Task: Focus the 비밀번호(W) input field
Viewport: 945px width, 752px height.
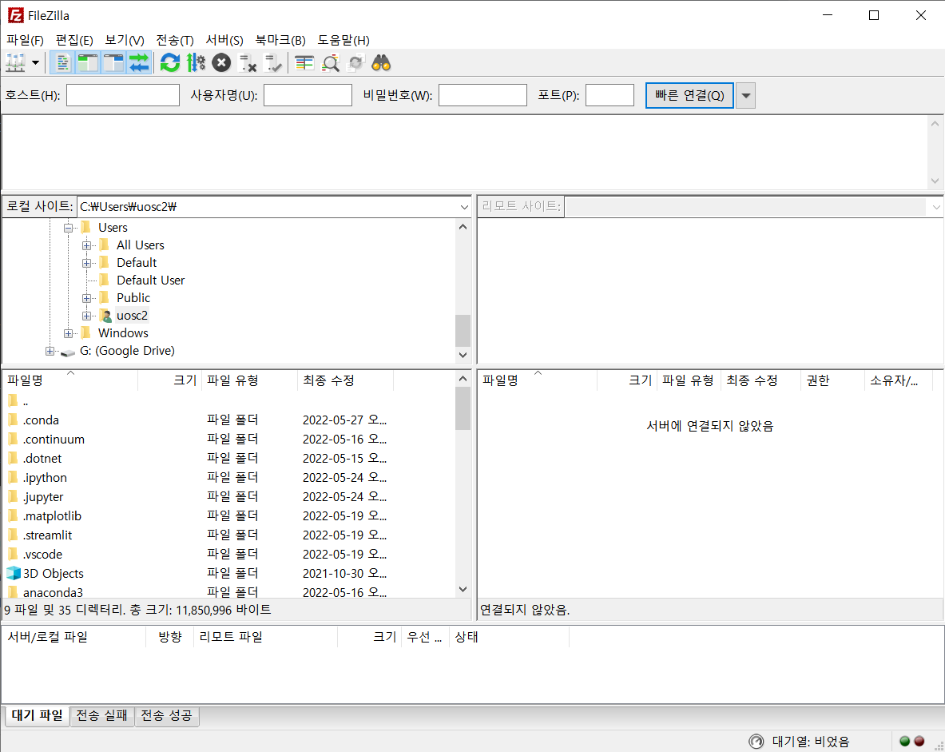Action: [482, 95]
